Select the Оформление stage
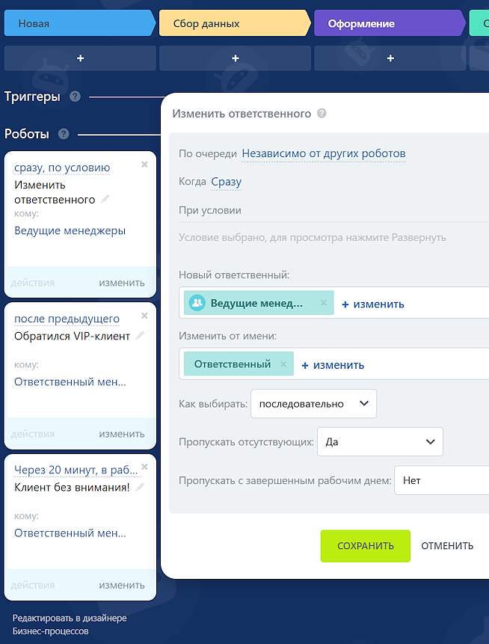489x644 pixels. [x=390, y=23]
